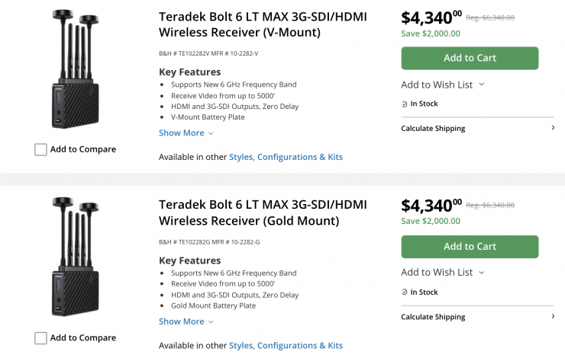
Task: Check Add to Compare for V-Mount receiver
Action: click(40, 150)
